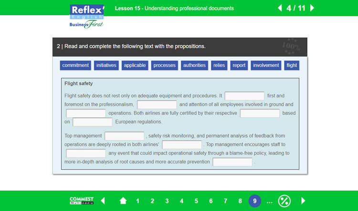Viewport: 358px width, 211px height.
Task: Click the blank before 'operations. Both airlines'
Action: click(85, 113)
